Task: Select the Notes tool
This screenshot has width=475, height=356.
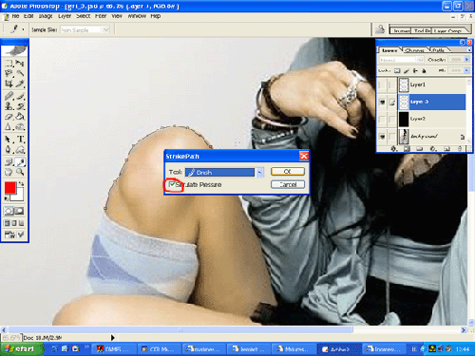Action: (x=9, y=162)
